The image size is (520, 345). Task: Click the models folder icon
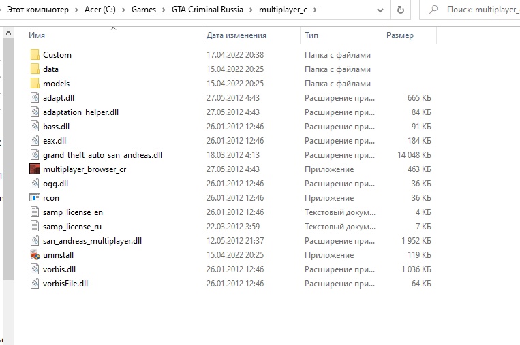tap(35, 84)
